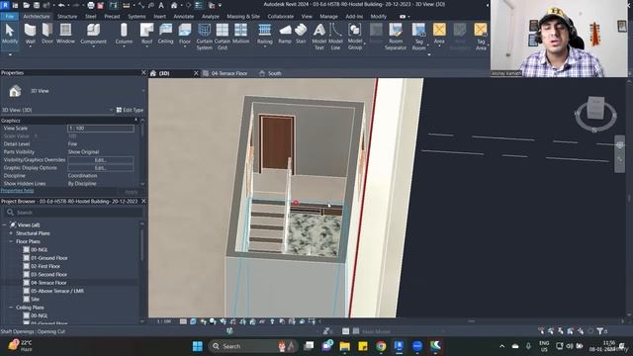Print from the quick access toolbar
The width and height of the screenshot is (633, 356).
click(91, 5)
